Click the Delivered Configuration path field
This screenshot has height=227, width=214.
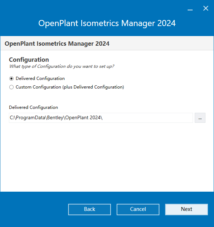tap(101, 118)
